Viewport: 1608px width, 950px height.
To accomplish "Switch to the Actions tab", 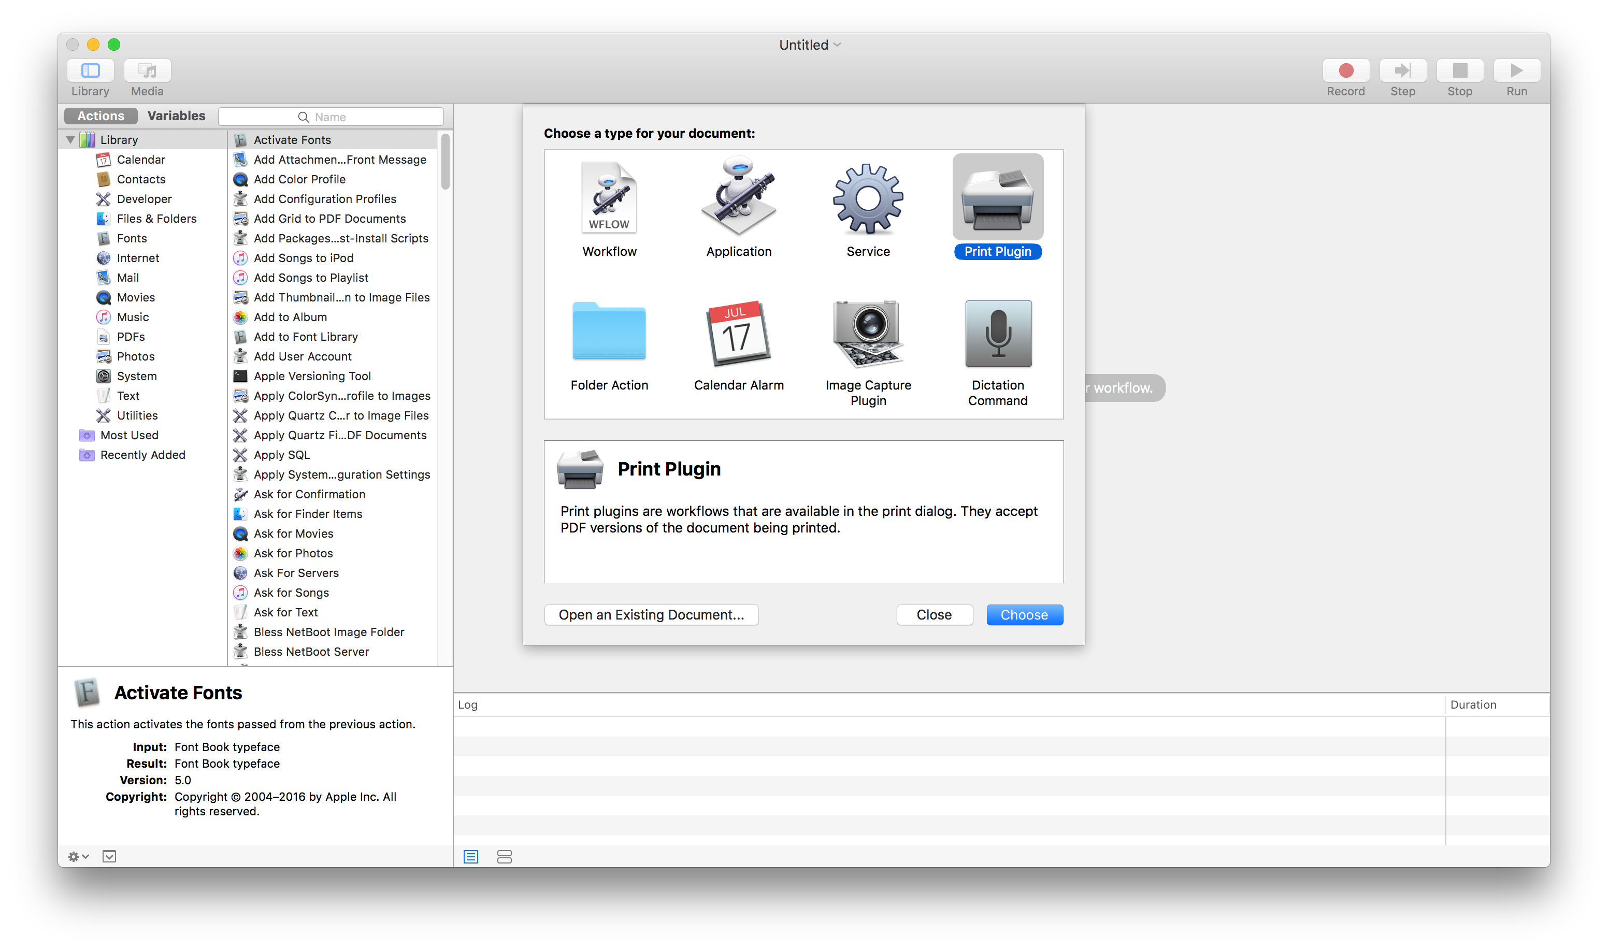I will (x=101, y=116).
